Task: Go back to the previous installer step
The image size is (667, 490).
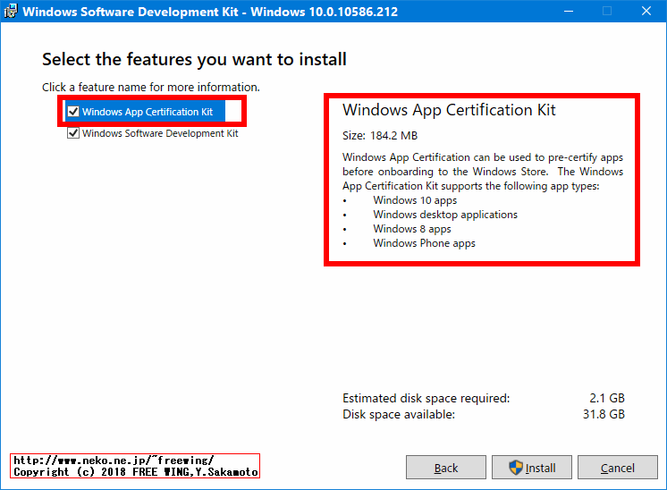Action: coord(446,468)
